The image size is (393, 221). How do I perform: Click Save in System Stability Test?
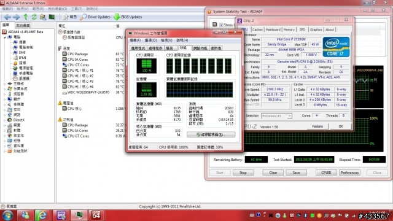click(296, 173)
